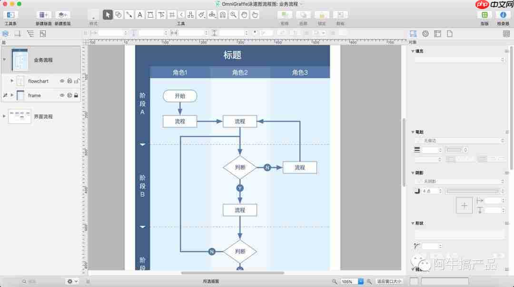Open the Stencils (型版) window
The image size is (514, 287).
coord(484,15)
